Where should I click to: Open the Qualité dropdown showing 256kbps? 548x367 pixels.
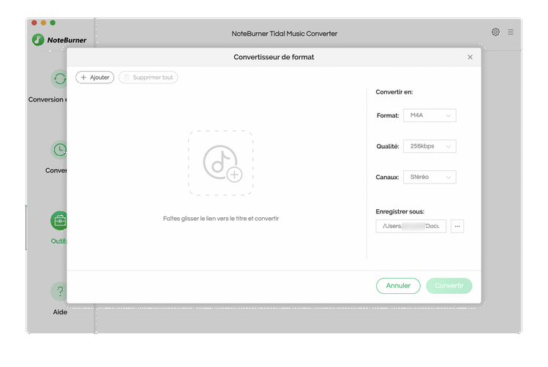pos(429,146)
